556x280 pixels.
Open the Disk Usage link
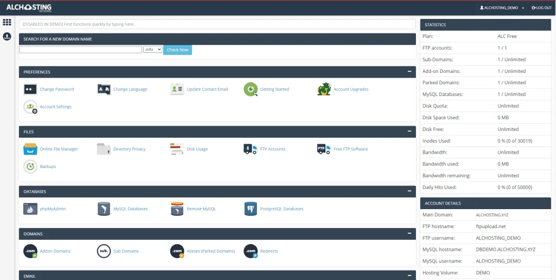[x=197, y=149]
